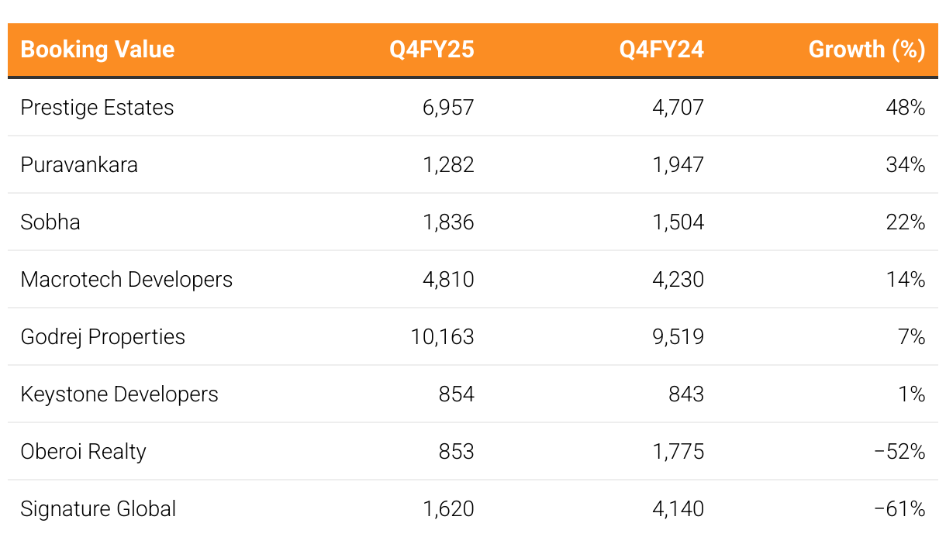The image size is (946, 544).
Task: Click the 48% growth cell
Action: point(906,107)
